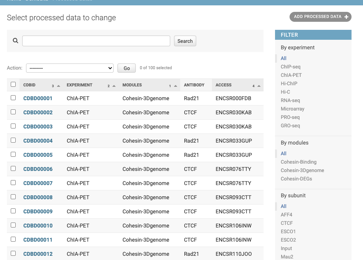Open the CDBD00003 record link
The height and width of the screenshot is (260, 363).
point(38,127)
